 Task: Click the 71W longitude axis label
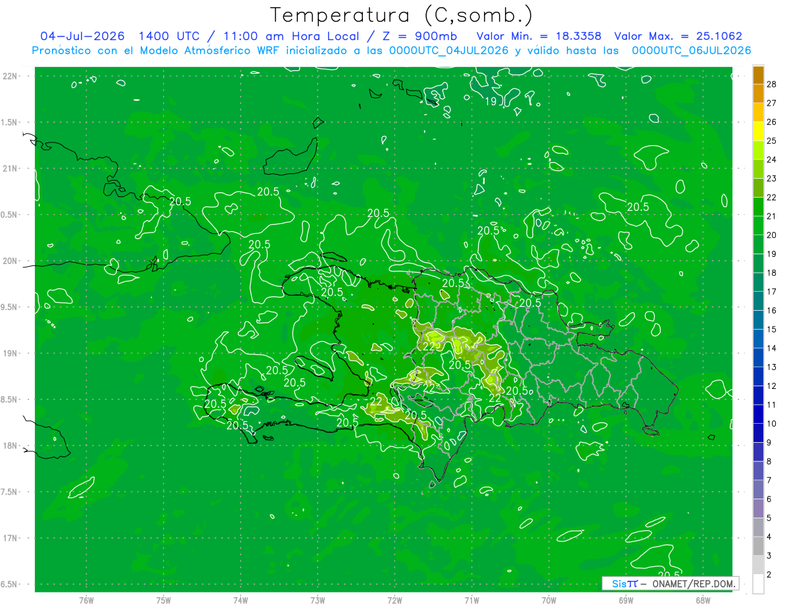tap(471, 600)
